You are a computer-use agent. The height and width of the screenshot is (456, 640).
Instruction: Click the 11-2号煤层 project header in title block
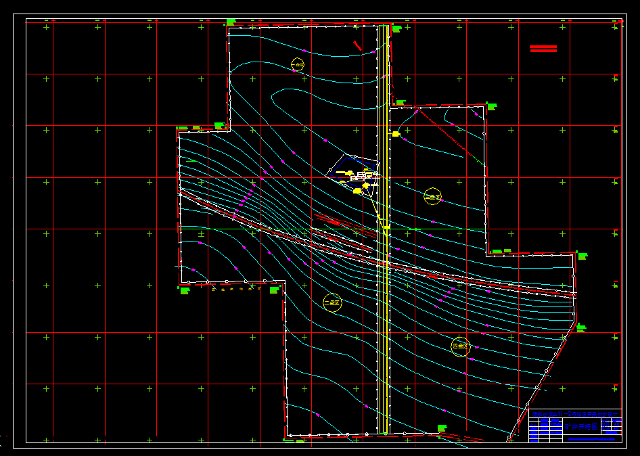click(575, 414)
